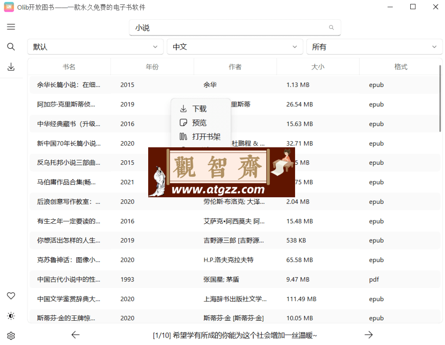Click the bookshelf icon in context menu
The image size is (445, 345).
tap(183, 136)
